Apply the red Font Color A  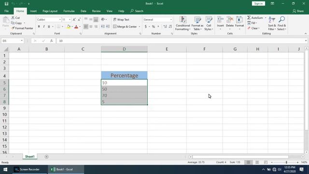click(x=76, y=27)
